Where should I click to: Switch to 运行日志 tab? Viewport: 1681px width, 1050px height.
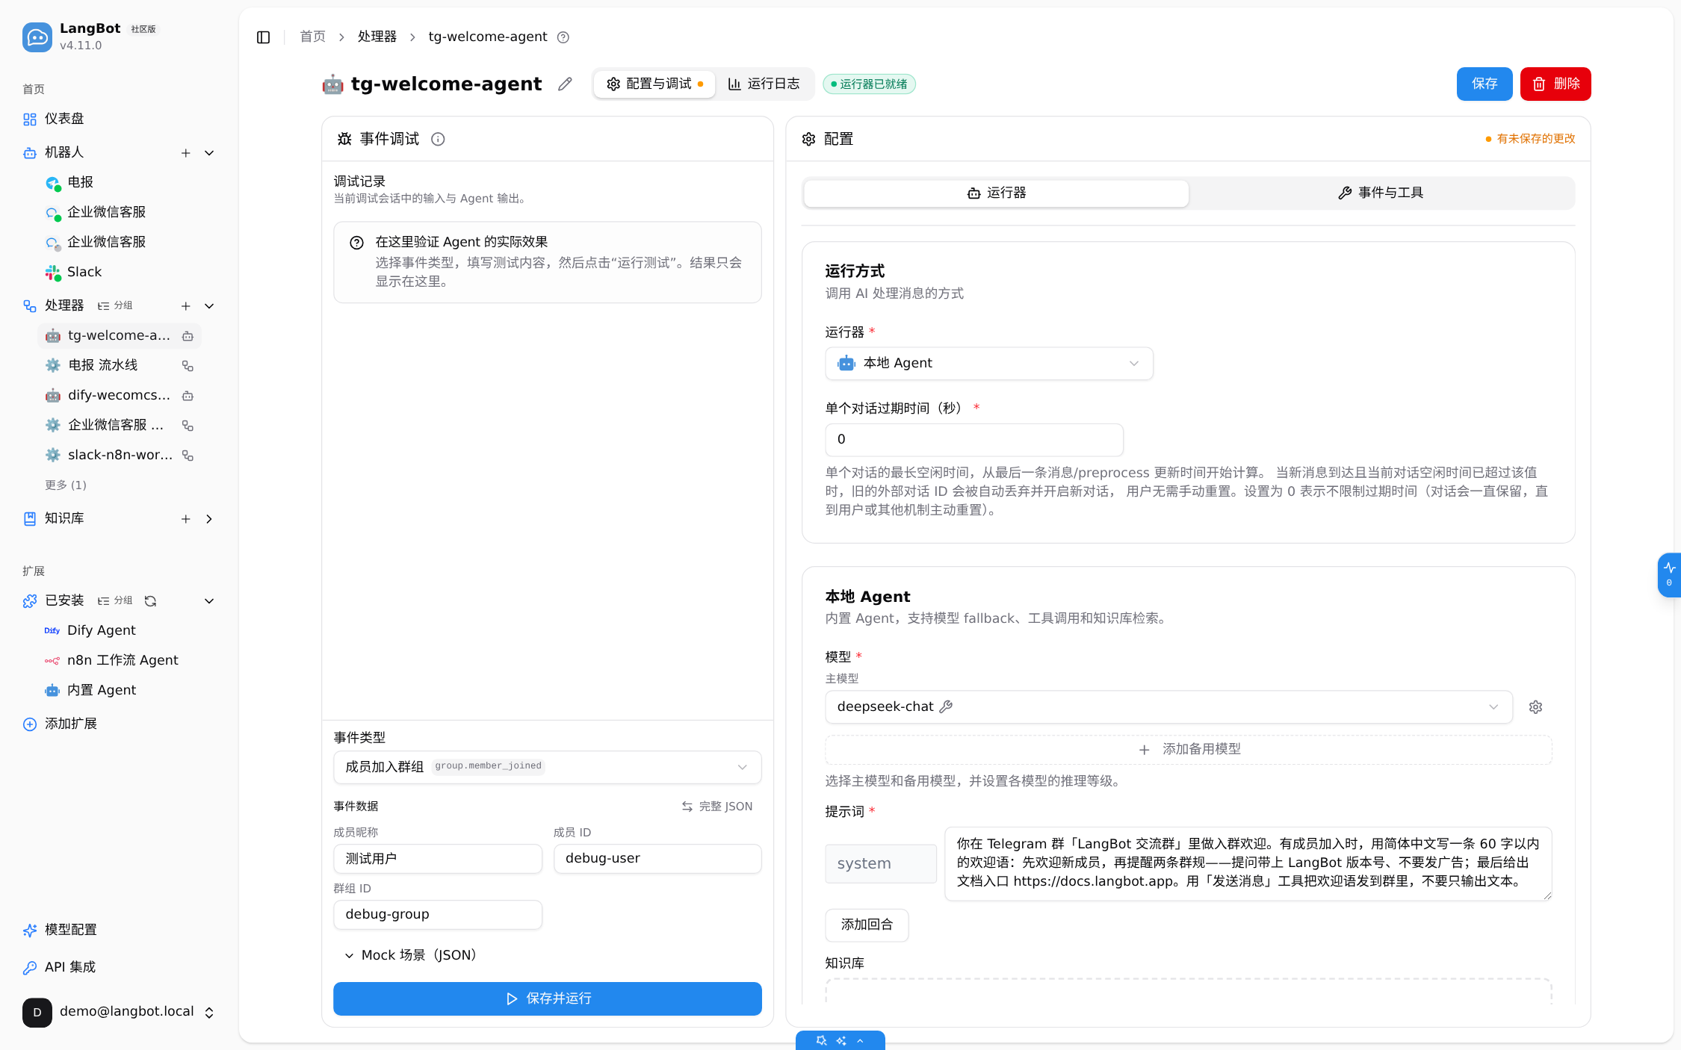[764, 84]
